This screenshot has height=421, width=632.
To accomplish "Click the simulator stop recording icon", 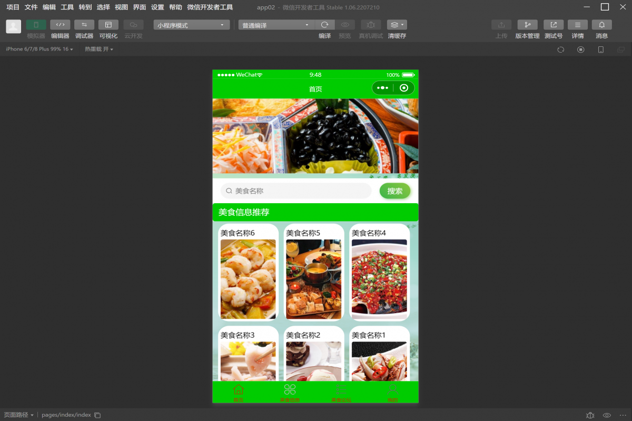I will tap(580, 49).
